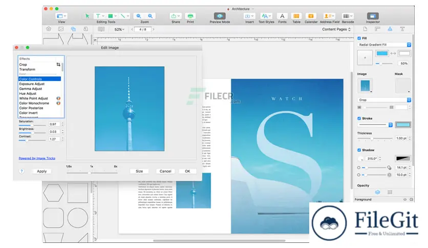Screen dimensions: 428x248
Task: Open the Barcode dropdown
Action: pos(348,16)
